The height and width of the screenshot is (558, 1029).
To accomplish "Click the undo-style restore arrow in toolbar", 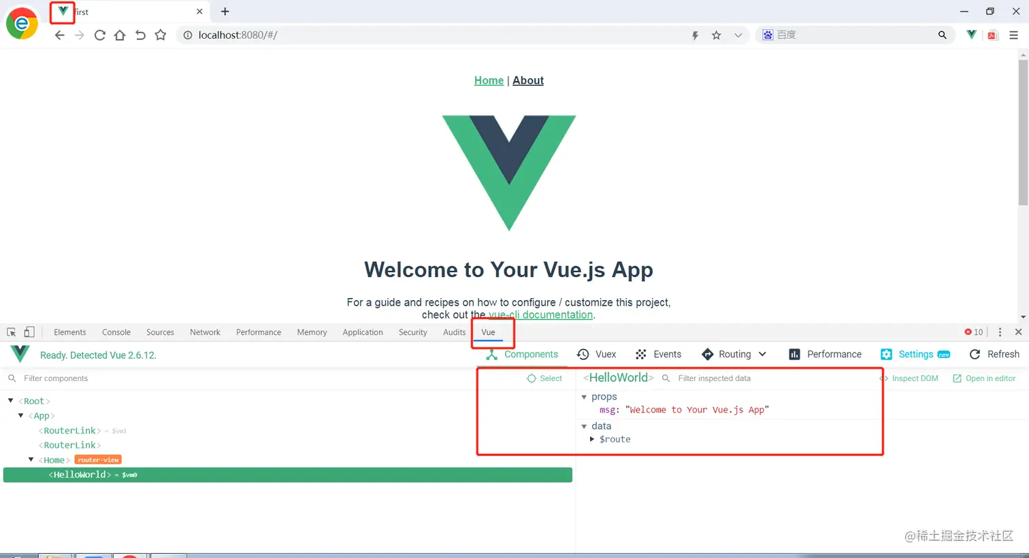I will point(140,35).
